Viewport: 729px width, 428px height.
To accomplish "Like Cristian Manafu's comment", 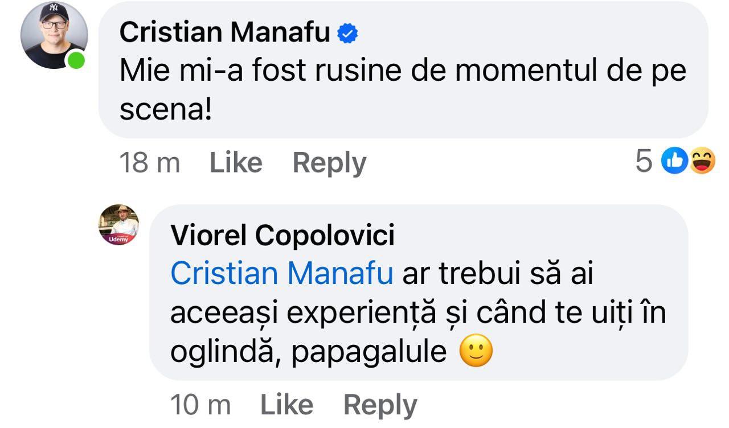I will (x=236, y=163).
